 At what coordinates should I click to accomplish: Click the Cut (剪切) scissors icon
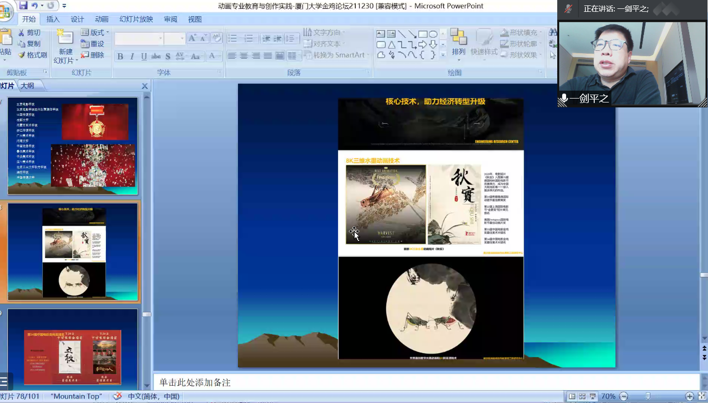click(22, 33)
